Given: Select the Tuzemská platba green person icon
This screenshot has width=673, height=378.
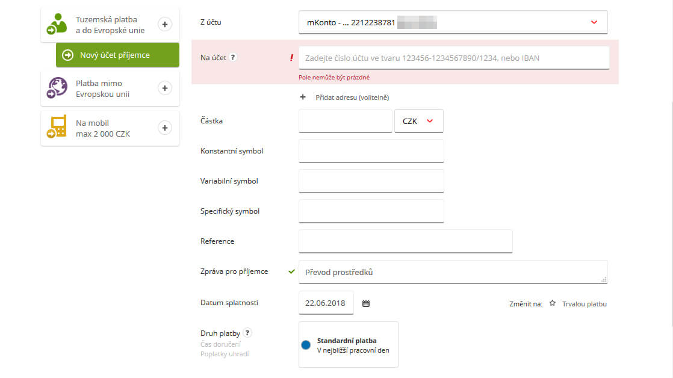Looking at the screenshot, I should click(x=56, y=24).
